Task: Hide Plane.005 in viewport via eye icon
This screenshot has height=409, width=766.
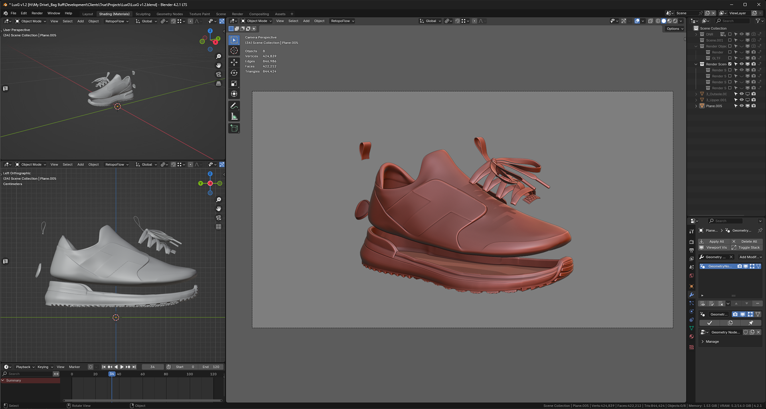Action: [x=742, y=106]
